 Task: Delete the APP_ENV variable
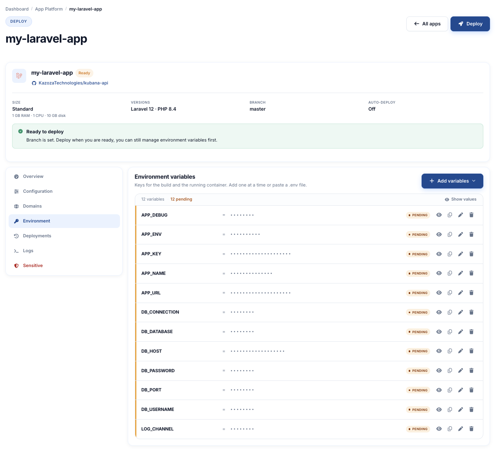point(471,235)
